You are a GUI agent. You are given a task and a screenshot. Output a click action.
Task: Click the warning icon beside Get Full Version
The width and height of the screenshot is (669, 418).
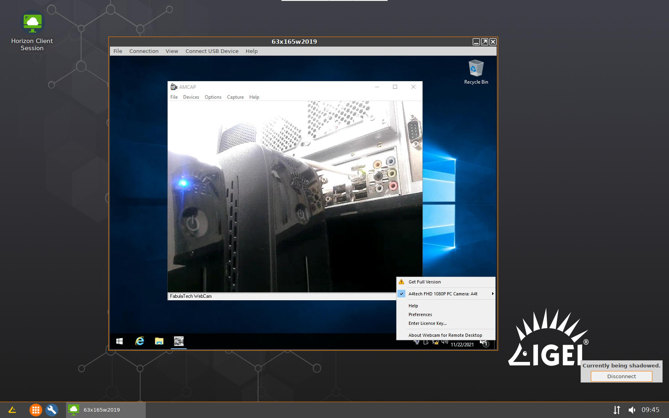pyautogui.click(x=401, y=282)
